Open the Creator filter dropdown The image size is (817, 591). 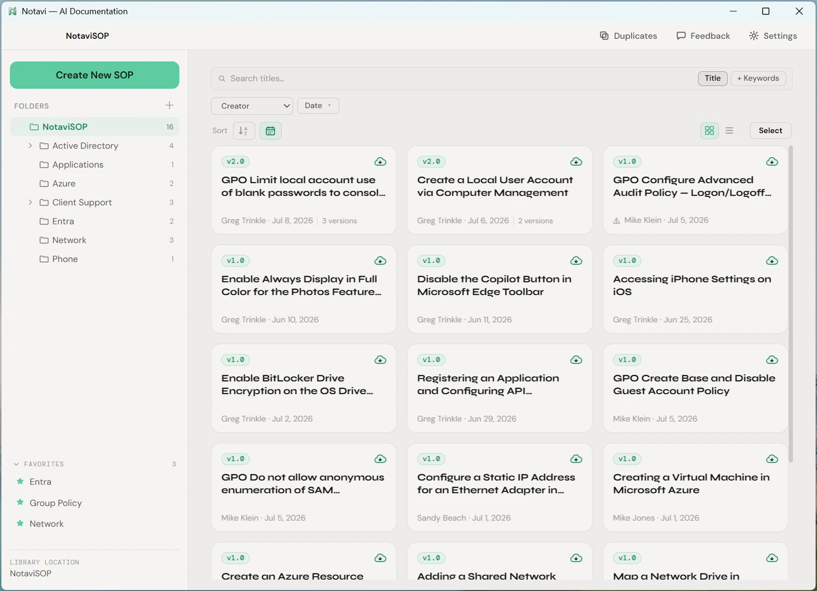coord(252,106)
